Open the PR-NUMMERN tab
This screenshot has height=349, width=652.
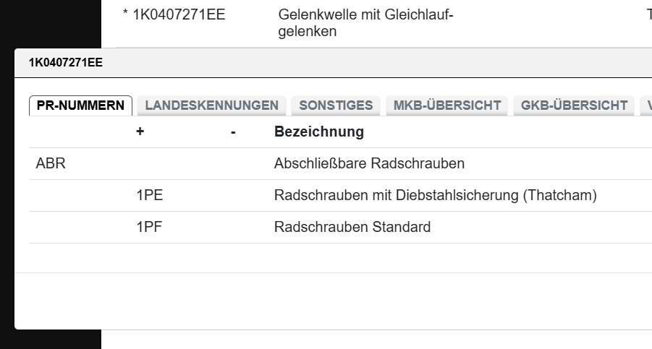(80, 105)
